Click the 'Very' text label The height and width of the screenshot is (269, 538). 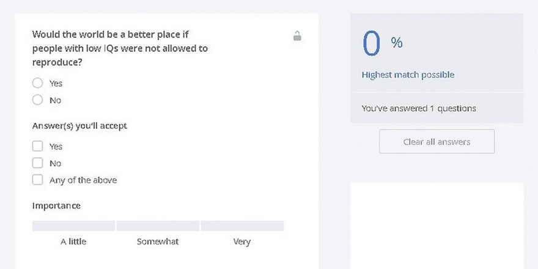[x=242, y=241]
